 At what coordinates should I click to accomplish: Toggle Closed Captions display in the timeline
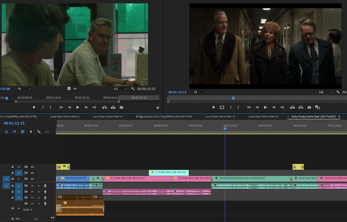47,131
